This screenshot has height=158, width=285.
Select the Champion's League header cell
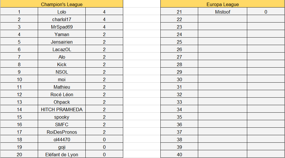click(62, 4)
